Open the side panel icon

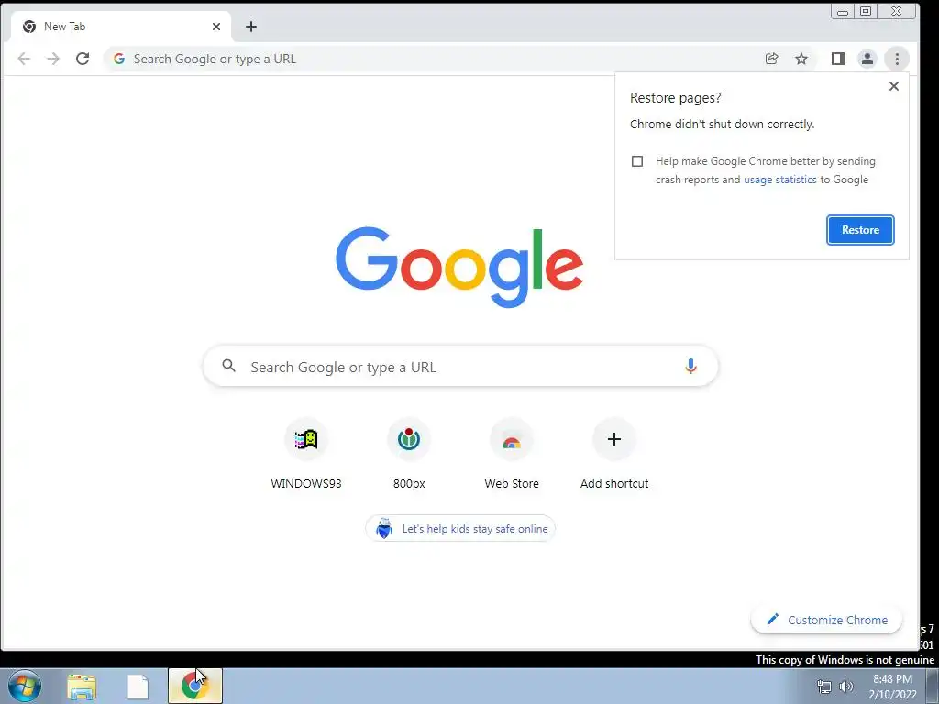[838, 59]
